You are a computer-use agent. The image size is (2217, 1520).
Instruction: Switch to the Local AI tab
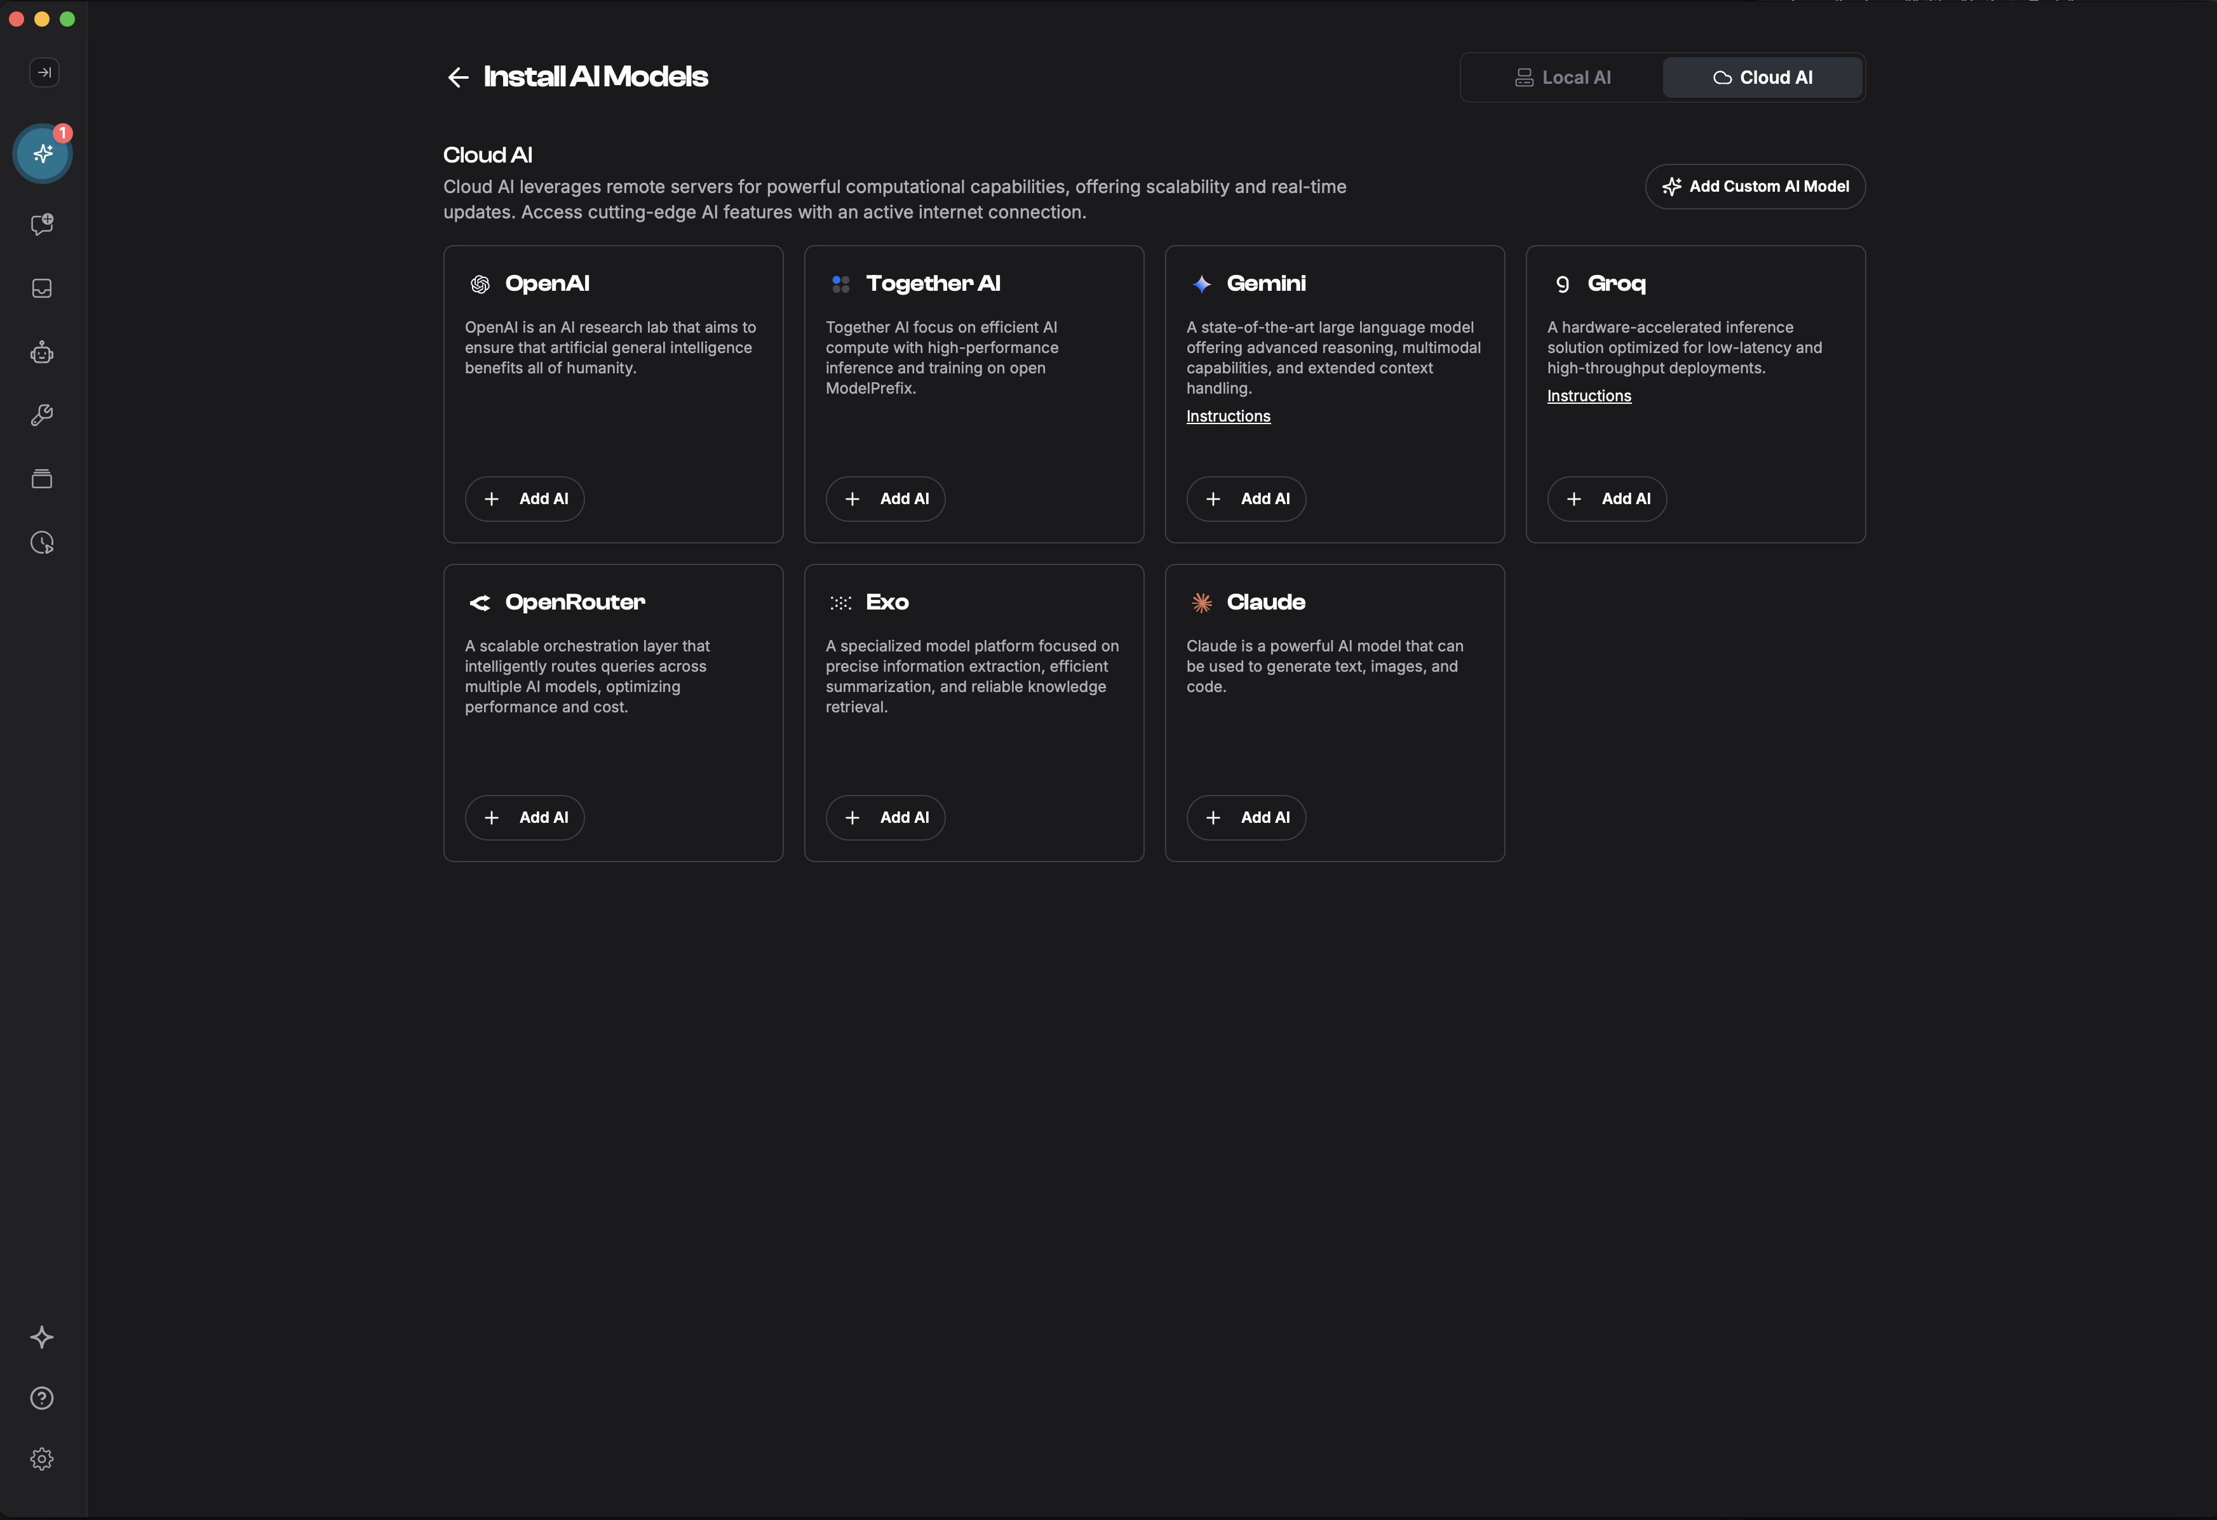point(1563,77)
